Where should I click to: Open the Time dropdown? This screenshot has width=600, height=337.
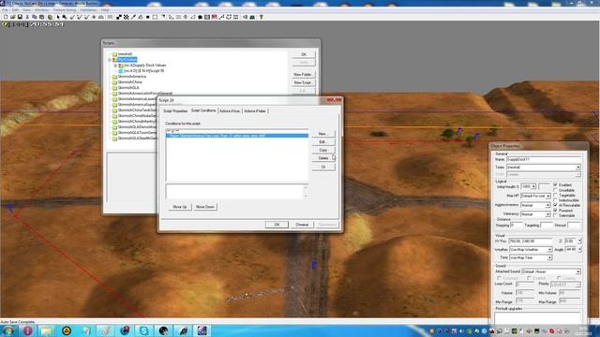[549, 258]
